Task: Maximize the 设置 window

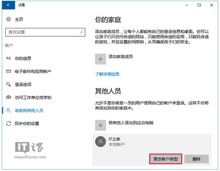Action: tap(199, 5)
